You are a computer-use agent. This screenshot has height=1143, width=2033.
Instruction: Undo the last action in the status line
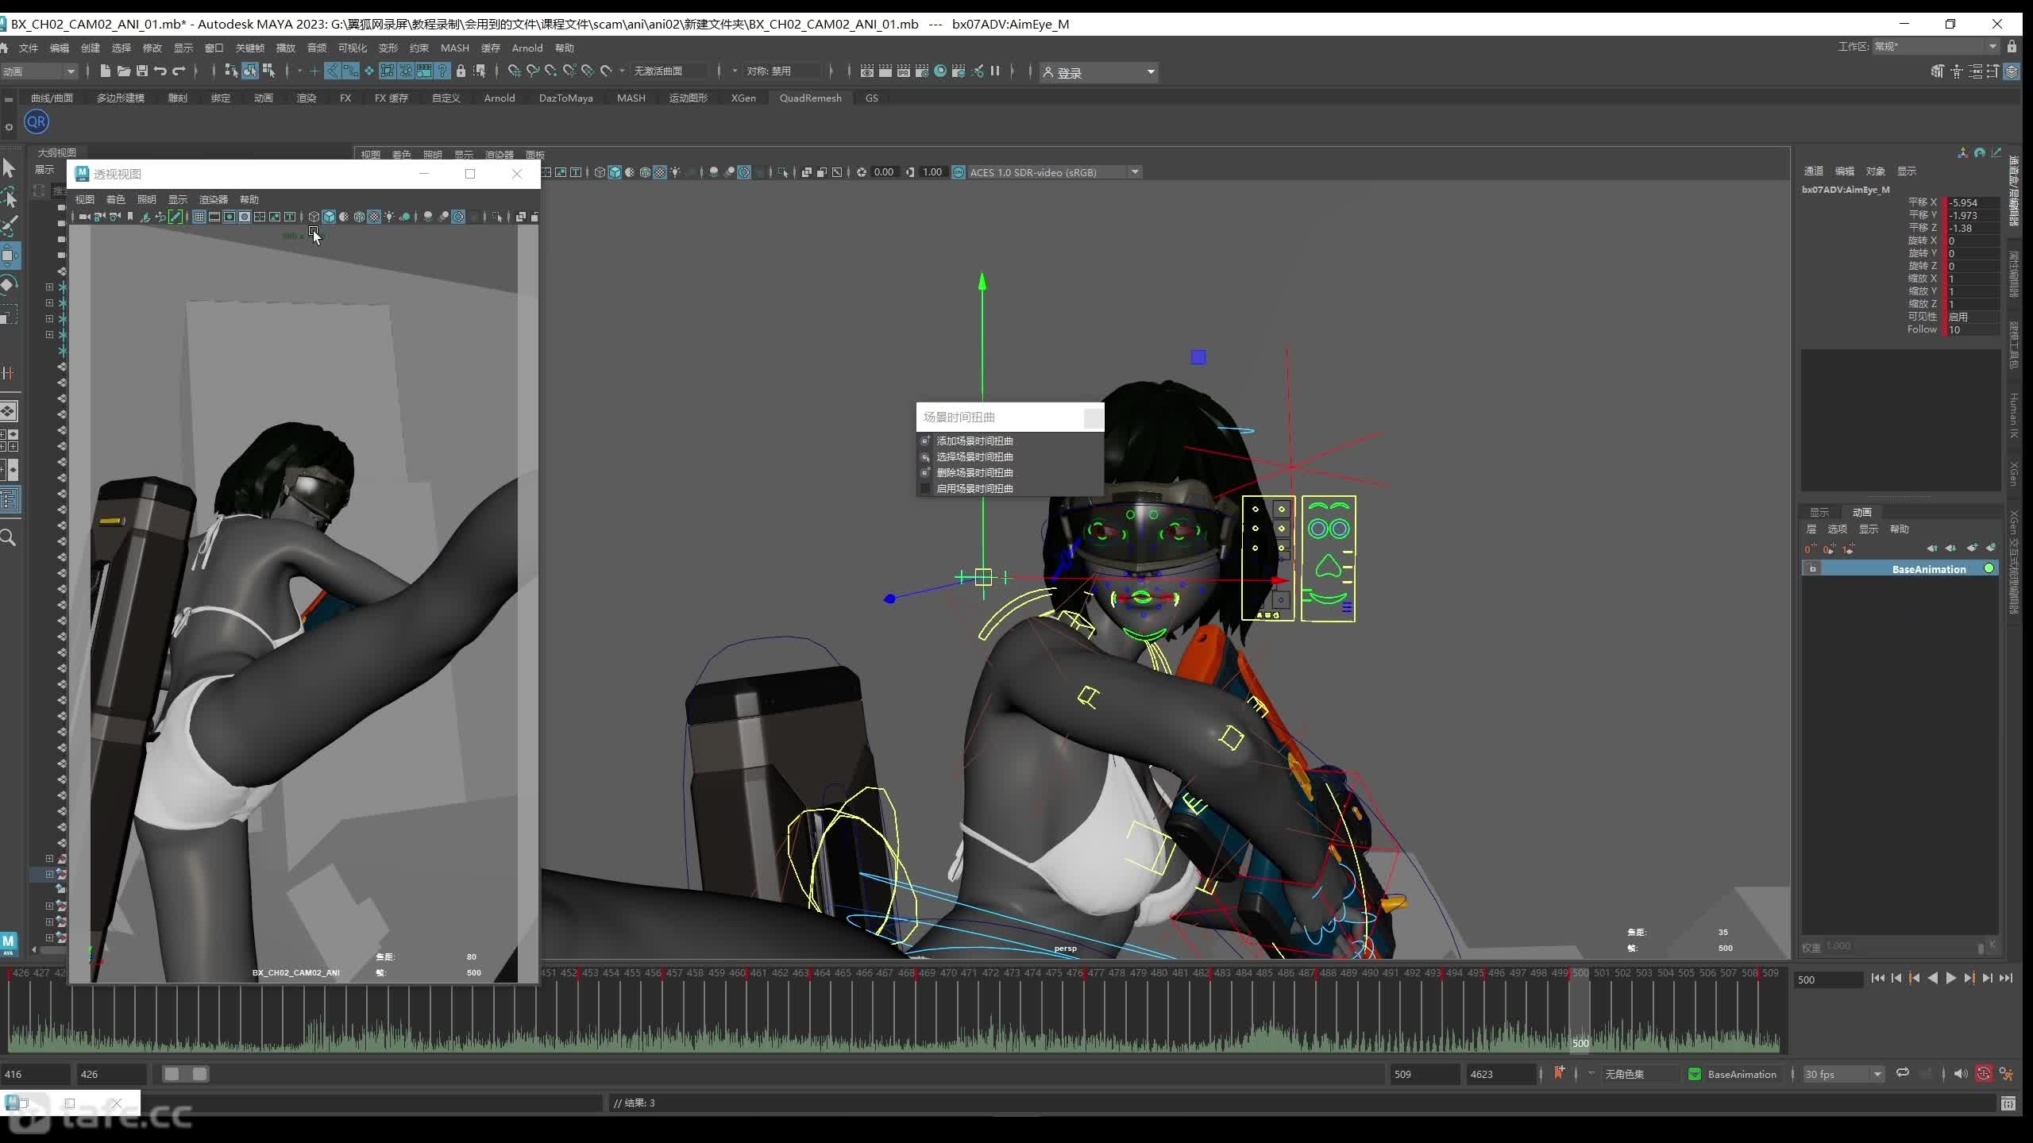pyautogui.click(x=160, y=71)
